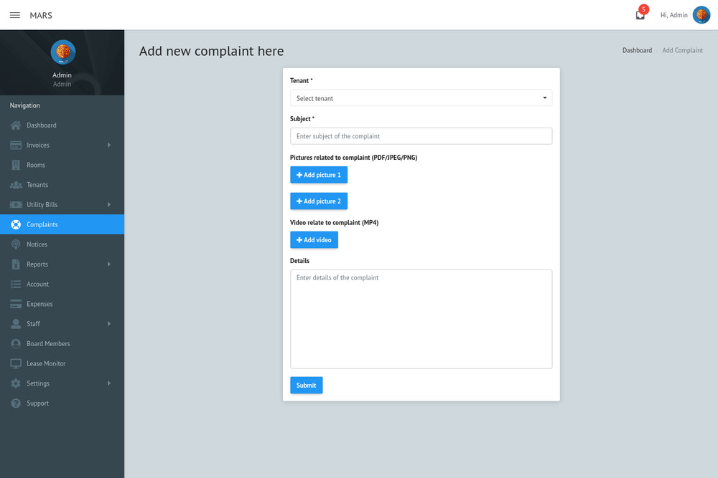Select the Complaints icon in the sidebar
Screen dimensions: 718x478
coord(15,224)
